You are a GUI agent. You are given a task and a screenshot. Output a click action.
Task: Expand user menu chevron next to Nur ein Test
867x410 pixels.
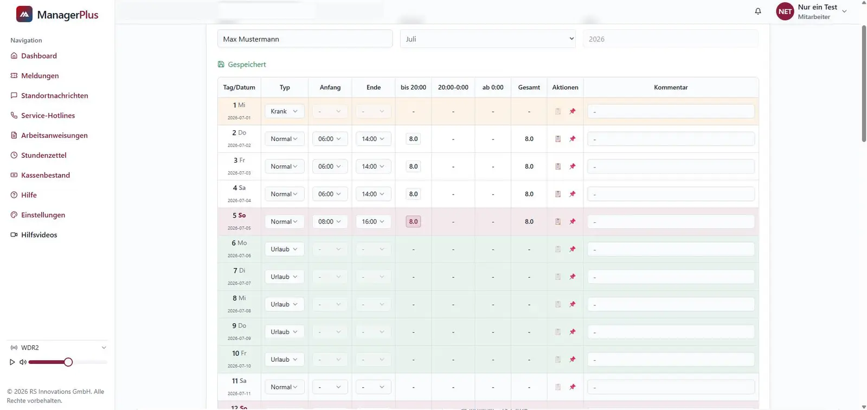tap(844, 11)
